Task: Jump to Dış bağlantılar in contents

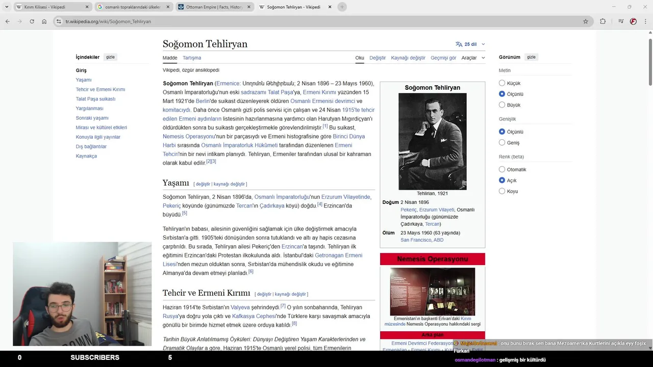Action: [x=91, y=146]
